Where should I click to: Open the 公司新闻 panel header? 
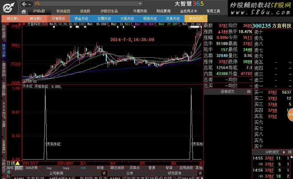[x=56, y=173]
